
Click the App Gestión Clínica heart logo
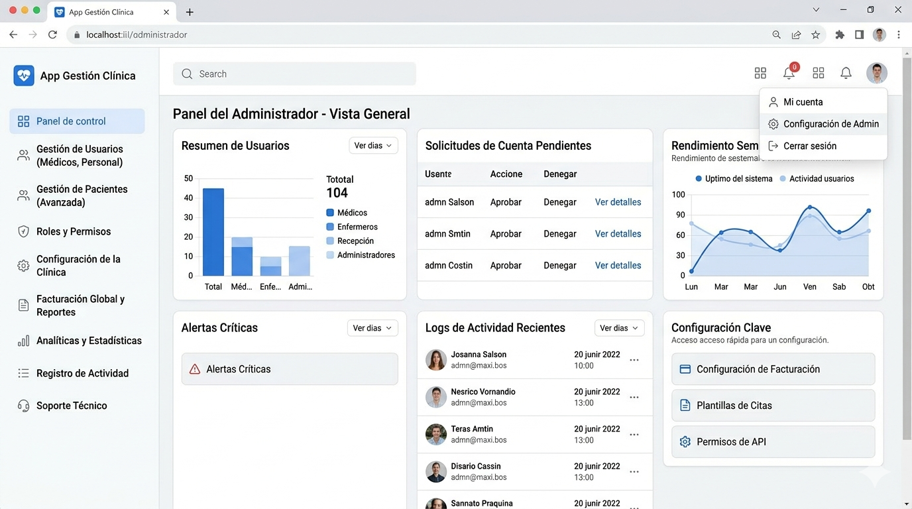click(24, 76)
